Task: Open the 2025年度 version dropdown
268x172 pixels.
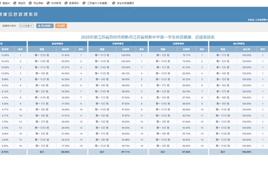Action: [26, 26]
